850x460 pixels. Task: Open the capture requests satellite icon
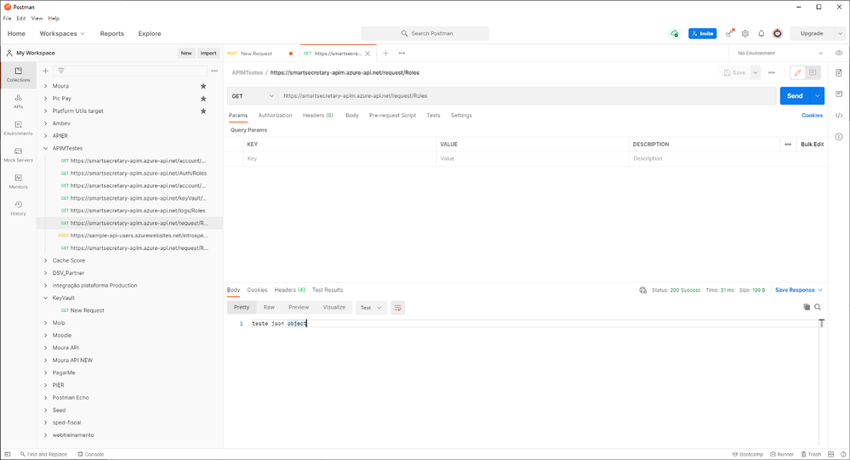click(730, 34)
